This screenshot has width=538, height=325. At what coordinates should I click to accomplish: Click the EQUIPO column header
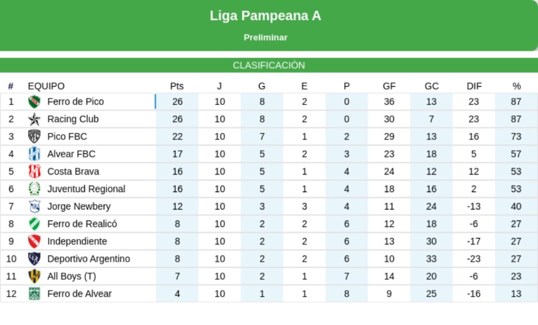point(46,86)
